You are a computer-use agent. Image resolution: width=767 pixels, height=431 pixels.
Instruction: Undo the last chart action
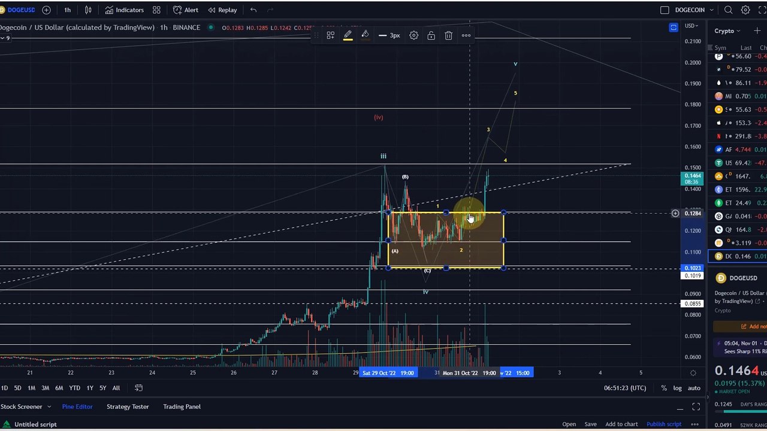[x=253, y=10]
